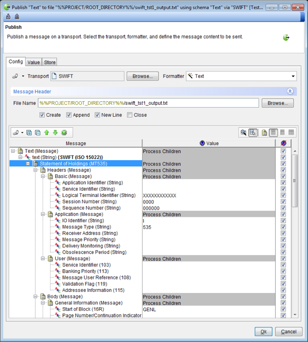Collapse the Message Header section
This screenshot has height=342, width=308.
290,91
